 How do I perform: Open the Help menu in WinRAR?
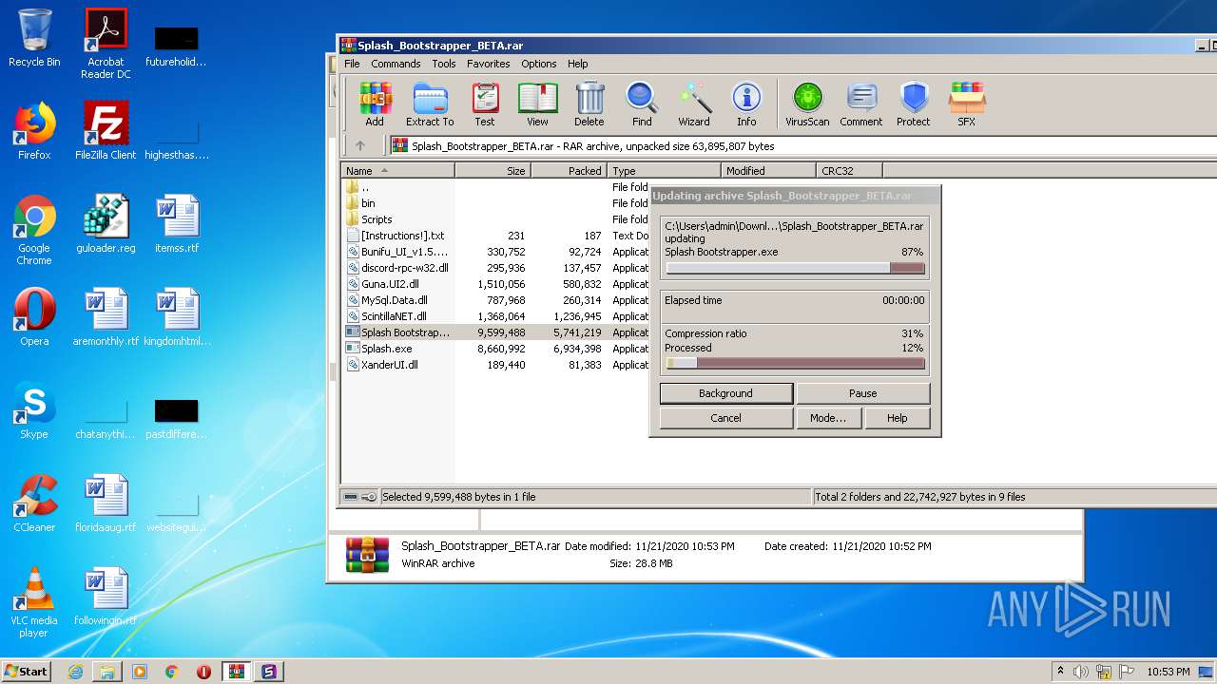(x=577, y=64)
